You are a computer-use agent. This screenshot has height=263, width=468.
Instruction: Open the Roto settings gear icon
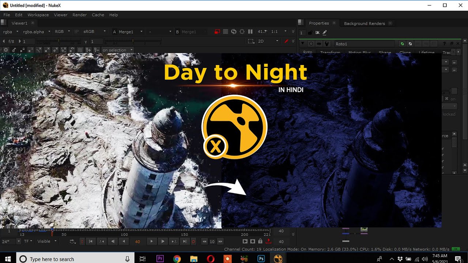pos(6,50)
